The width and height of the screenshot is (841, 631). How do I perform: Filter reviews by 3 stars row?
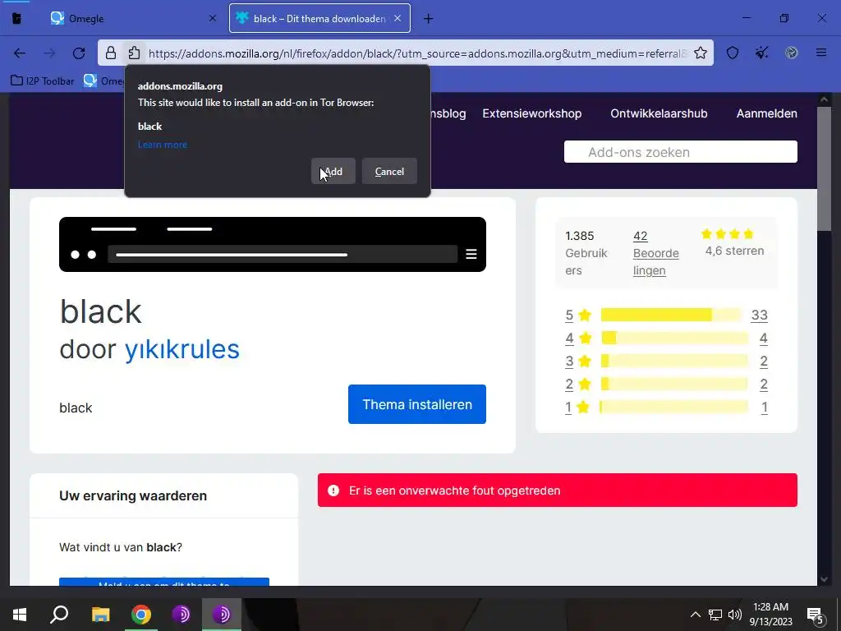tap(666, 362)
